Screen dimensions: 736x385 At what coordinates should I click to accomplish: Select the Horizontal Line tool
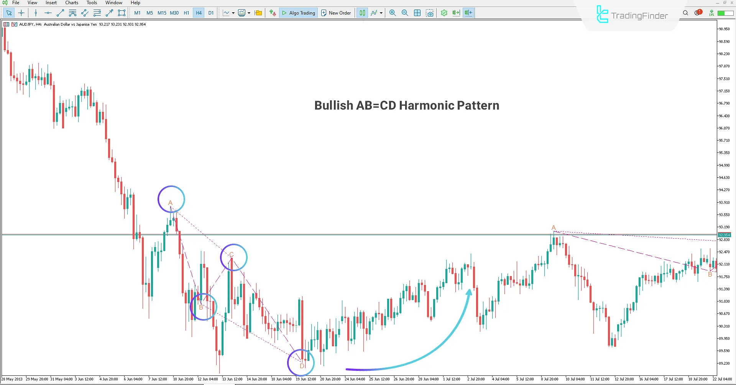48,13
